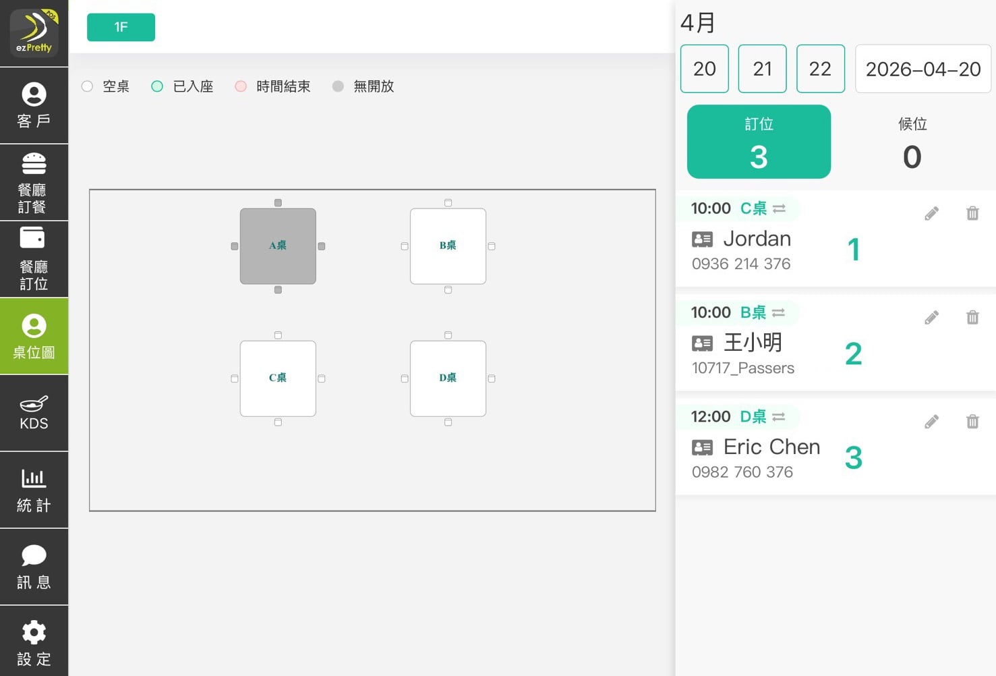Switch to the 候位 waiting list tab

click(x=912, y=142)
